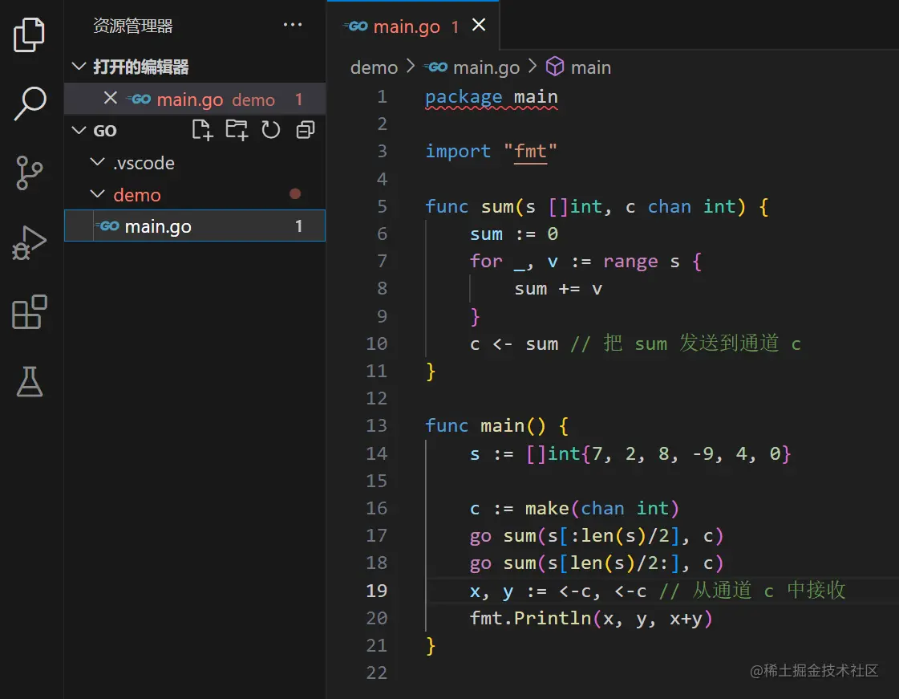
Task: Switch to the main.go editor tab
Action: [413, 26]
